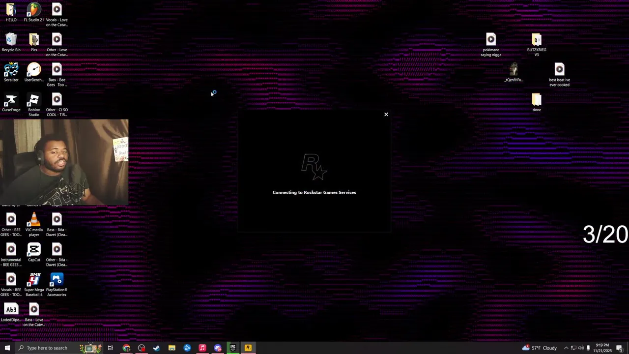Click the webcam overlay video feed
This screenshot has width=629, height=354.
click(x=64, y=162)
